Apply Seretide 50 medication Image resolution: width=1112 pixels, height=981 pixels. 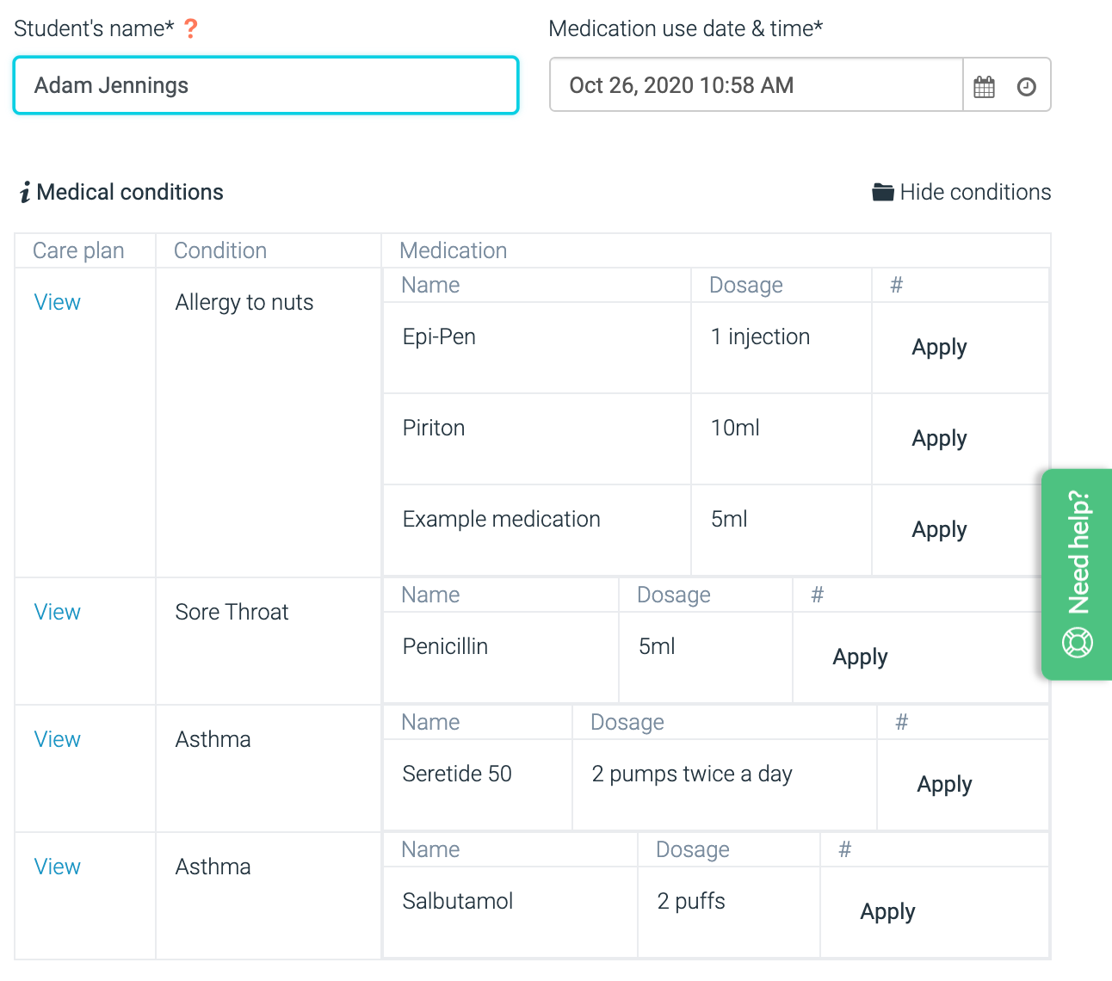944,784
